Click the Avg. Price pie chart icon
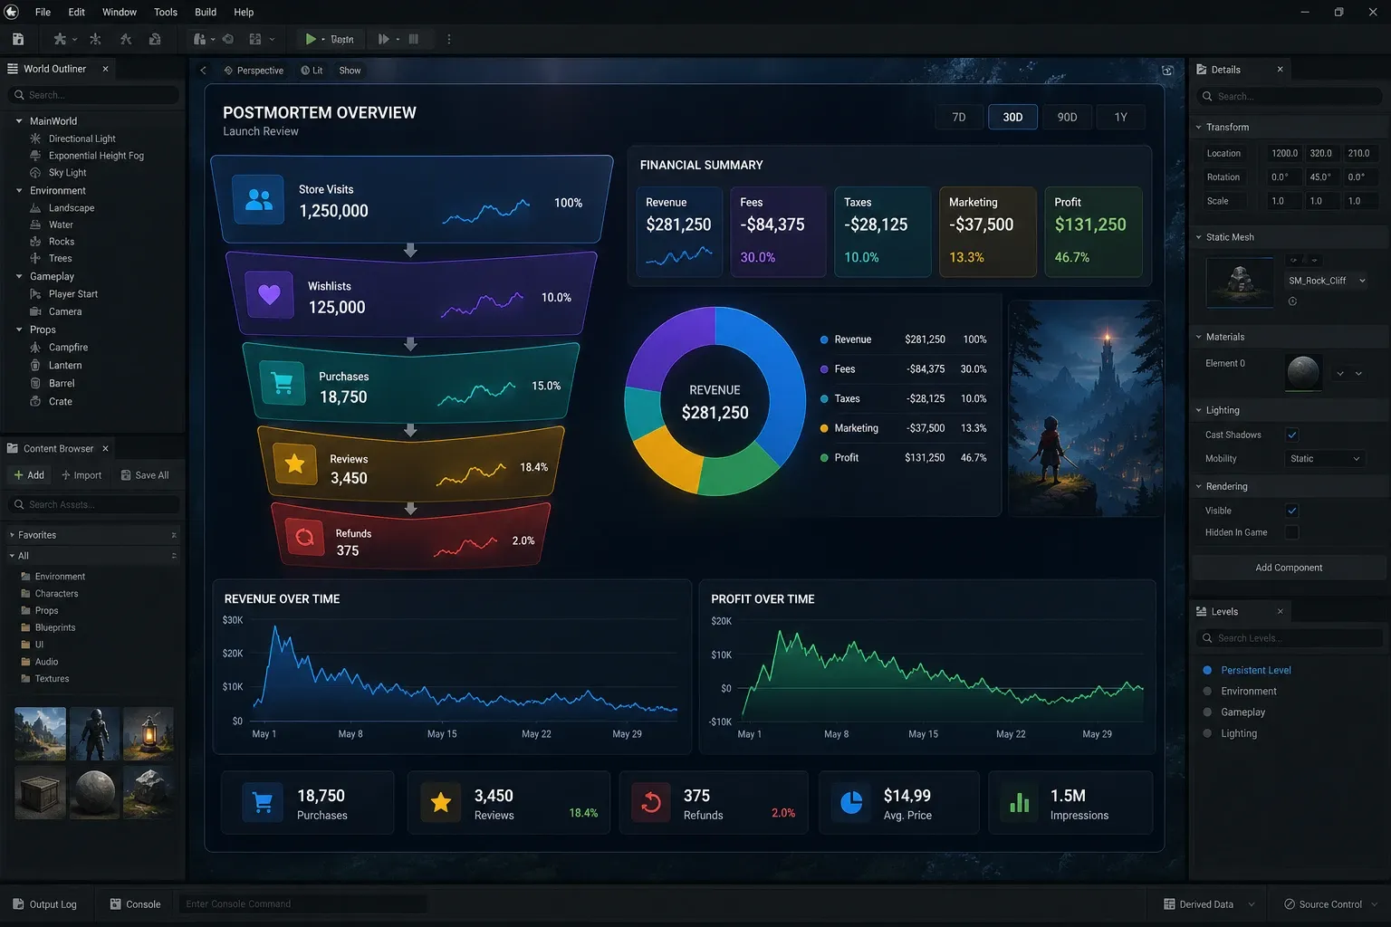The width and height of the screenshot is (1391, 927). point(851,802)
